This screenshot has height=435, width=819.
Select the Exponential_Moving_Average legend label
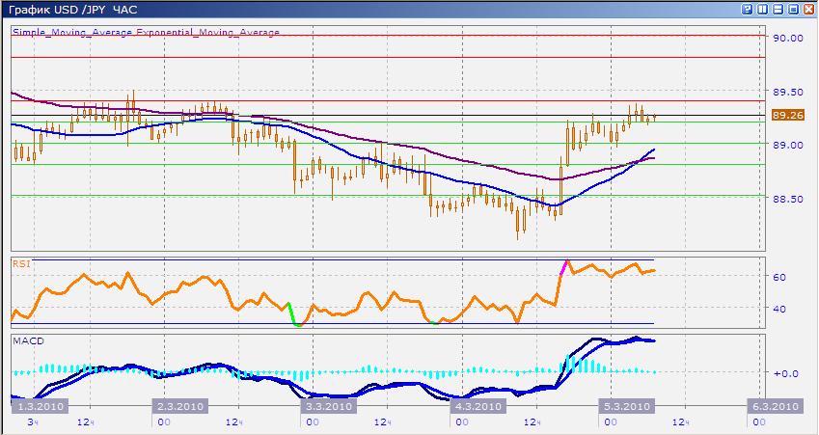tap(208, 32)
